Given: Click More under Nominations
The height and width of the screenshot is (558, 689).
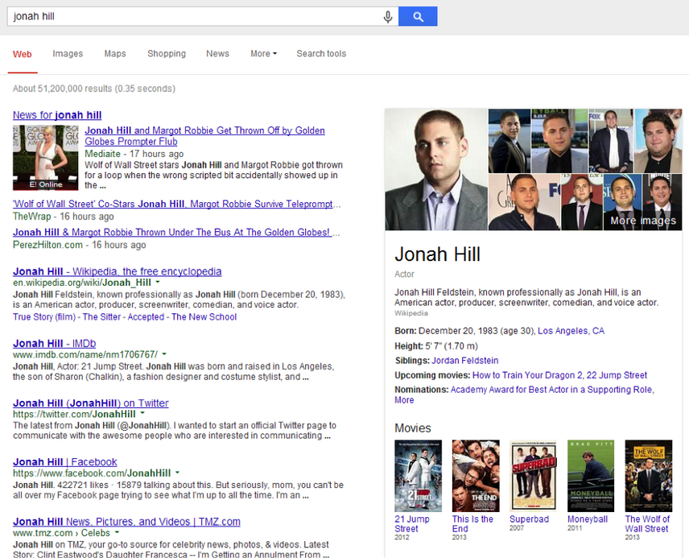Looking at the screenshot, I should (404, 400).
